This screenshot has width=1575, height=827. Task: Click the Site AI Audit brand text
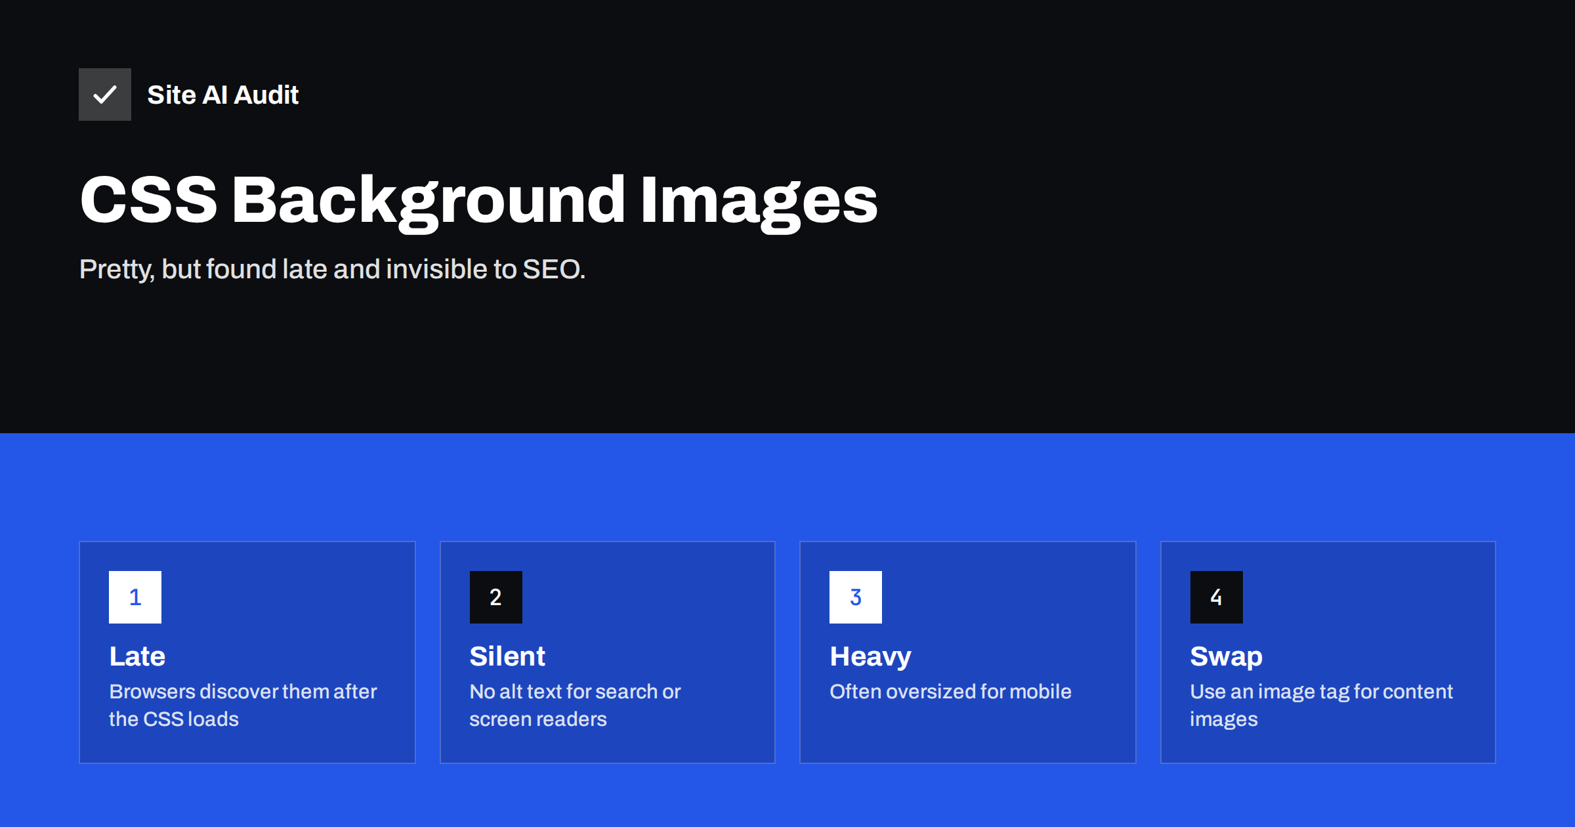[223, 95]
